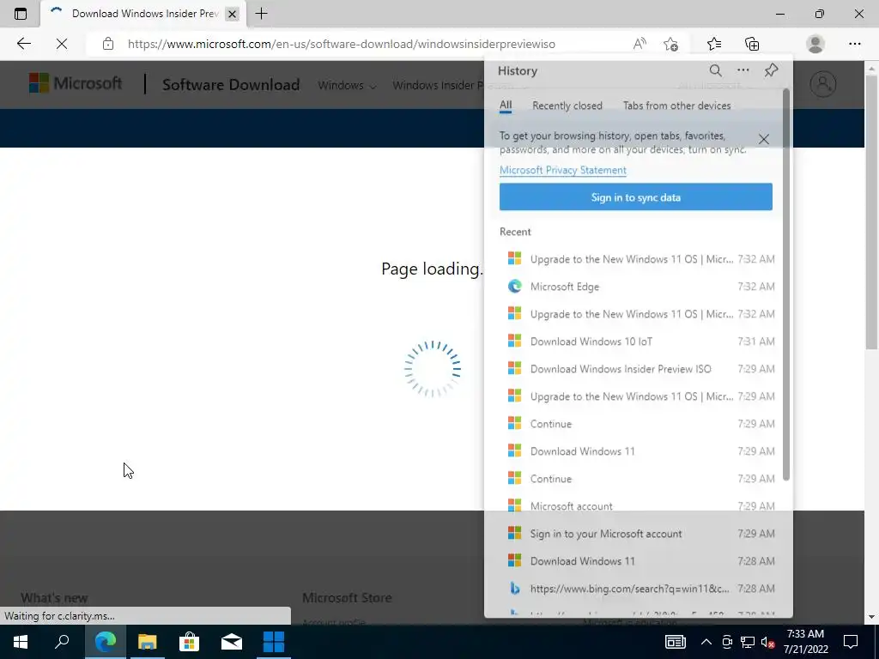This screenshot has height=659, width=879.
Task: Click Microsoft Edge taskbar icon
Action: tap(105, 642)
